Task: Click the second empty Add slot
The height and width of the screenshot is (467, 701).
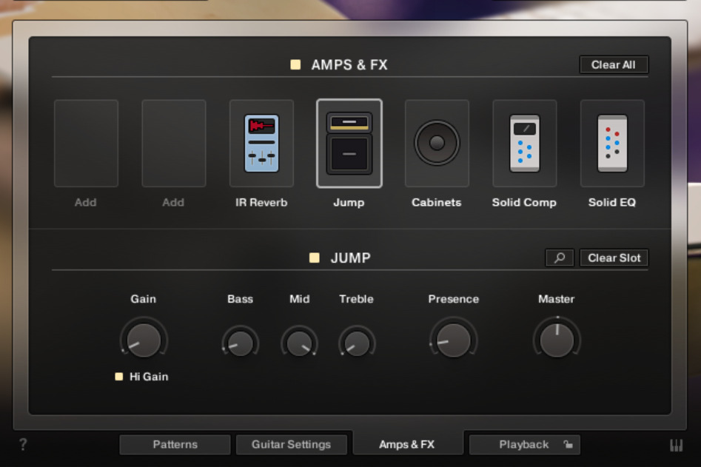Action: [174, 143]
